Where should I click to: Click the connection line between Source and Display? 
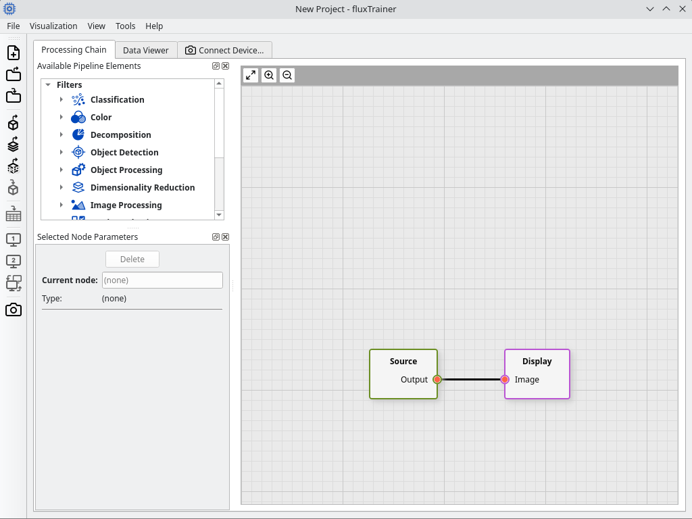(x=471, y=380)
